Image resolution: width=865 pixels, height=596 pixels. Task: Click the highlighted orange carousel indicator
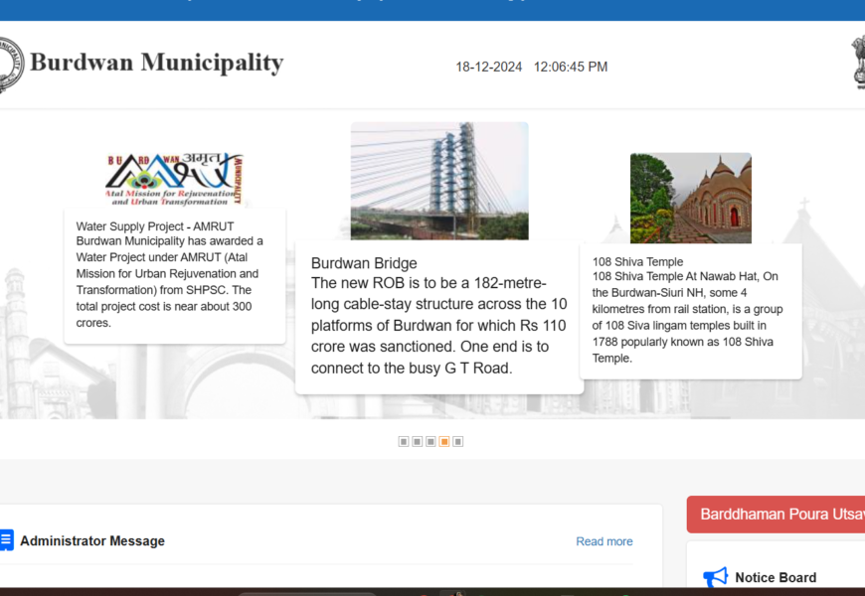[x=444, y=441]
